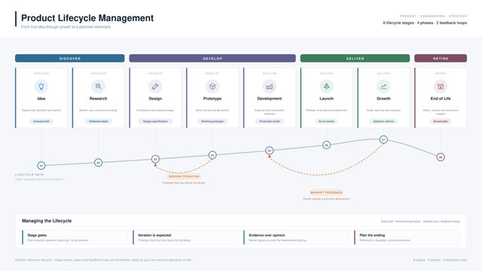Click the Research stage title
The height and width of the screenshot is (271, 482).
(x=98, y=99)
